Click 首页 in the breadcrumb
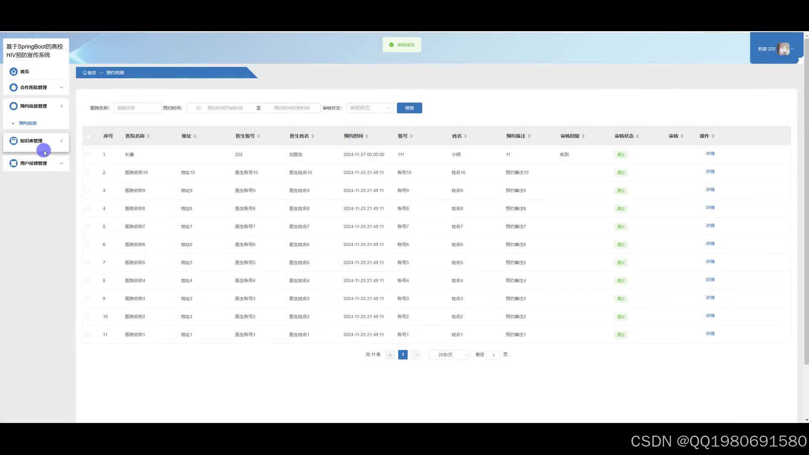Image resolution: width=809 pixels, height=455 pixels. pos(90,72)
